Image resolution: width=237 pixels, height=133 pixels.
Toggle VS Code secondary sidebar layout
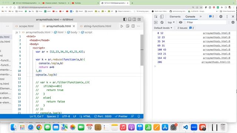(x=134, y=20)
